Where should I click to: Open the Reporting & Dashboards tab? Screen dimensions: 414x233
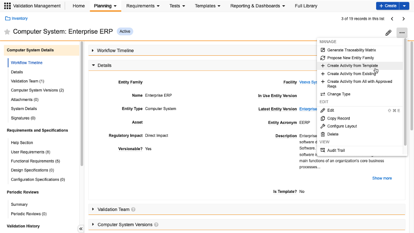pyautogui.click(x=257, y=6)
